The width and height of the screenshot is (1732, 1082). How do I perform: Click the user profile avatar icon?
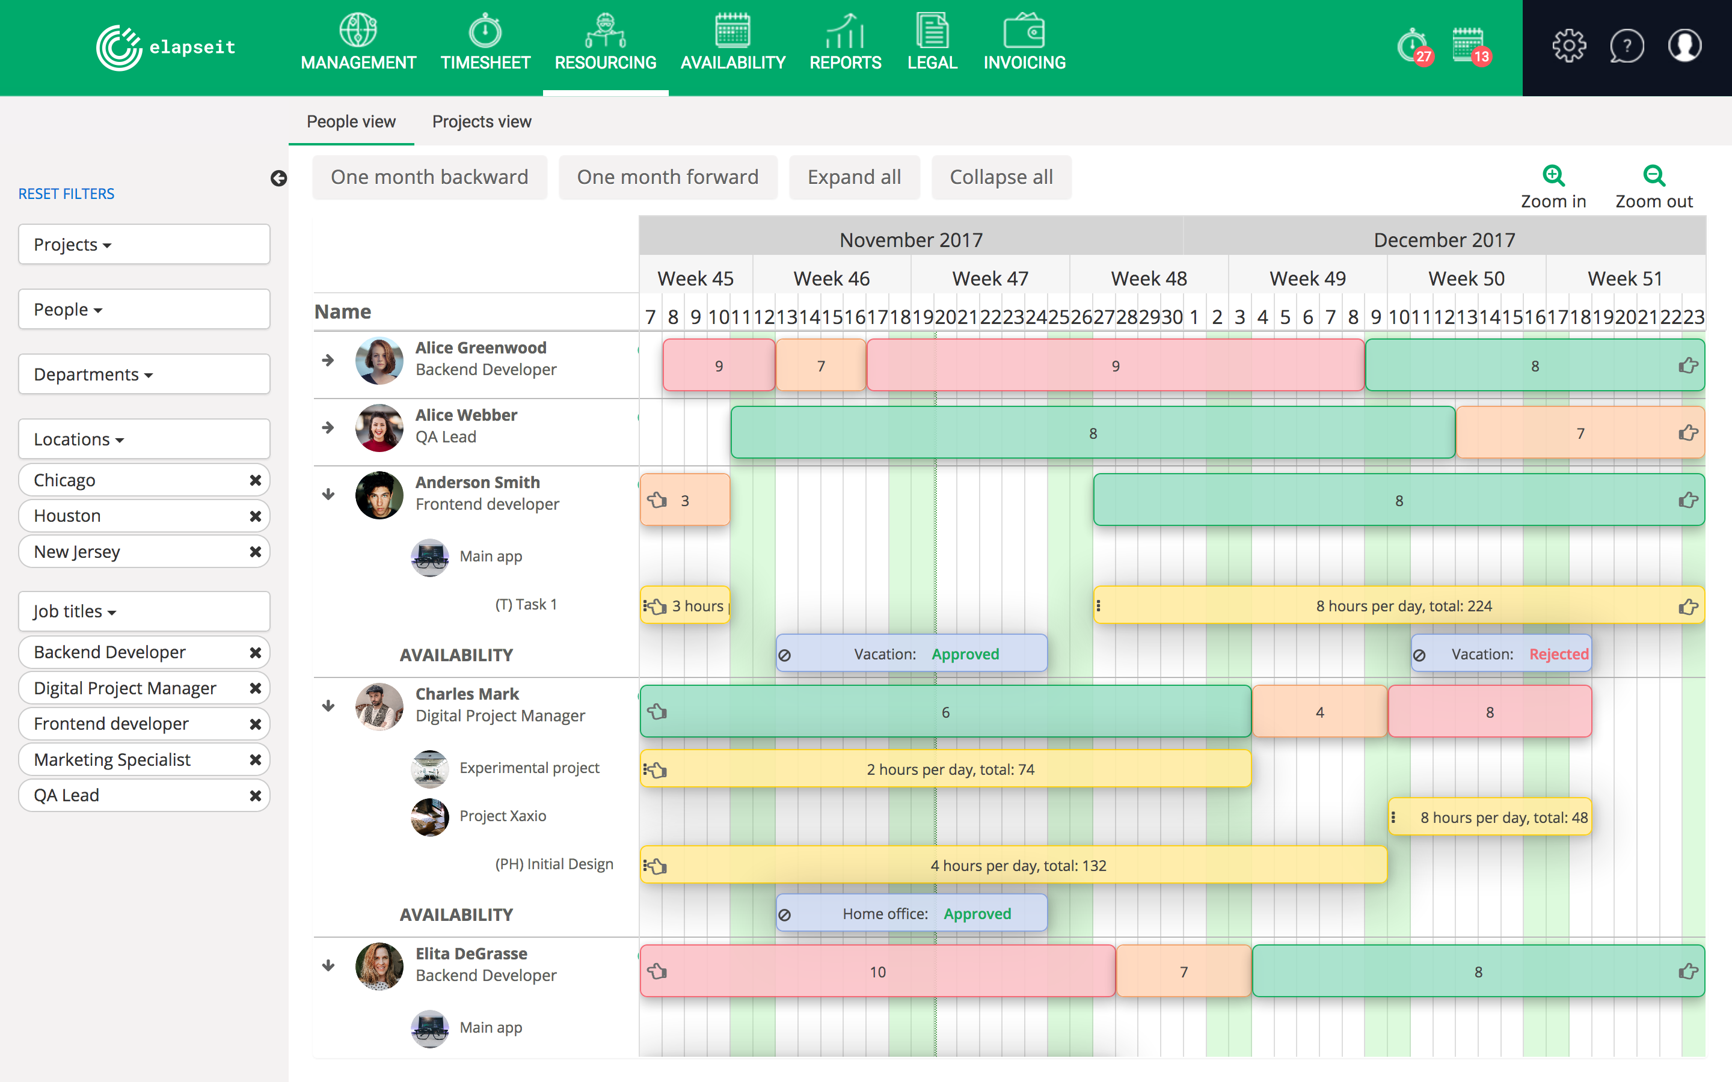(1686, 47)
